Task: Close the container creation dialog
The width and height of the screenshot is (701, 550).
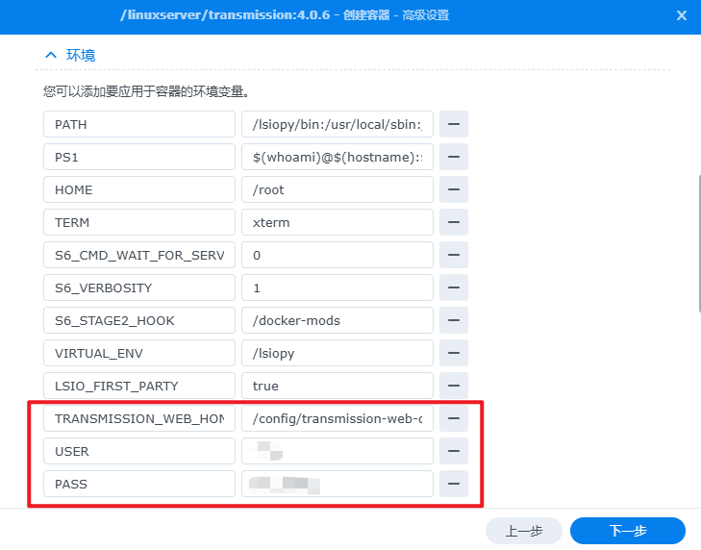Action: [681, 15]
